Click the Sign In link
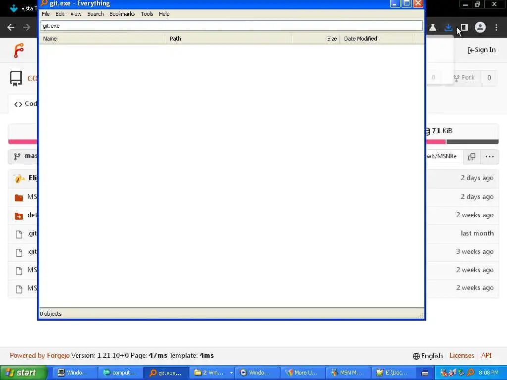The image size is (507, 380). [481, 50]
